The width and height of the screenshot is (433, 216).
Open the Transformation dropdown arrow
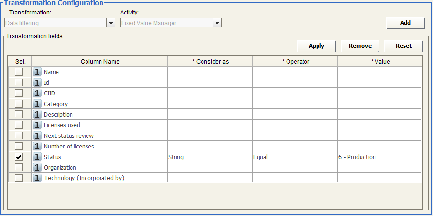click(111, 23)
